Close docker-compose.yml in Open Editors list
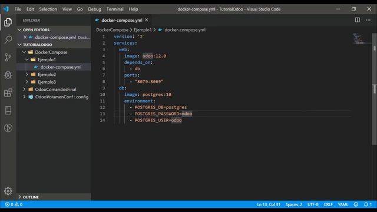The width and height of the screenshot is (377, 212). point(25,37)
